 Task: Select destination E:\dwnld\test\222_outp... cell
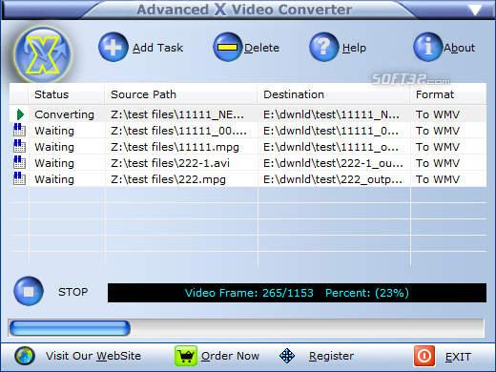click(x=333, y=179)
